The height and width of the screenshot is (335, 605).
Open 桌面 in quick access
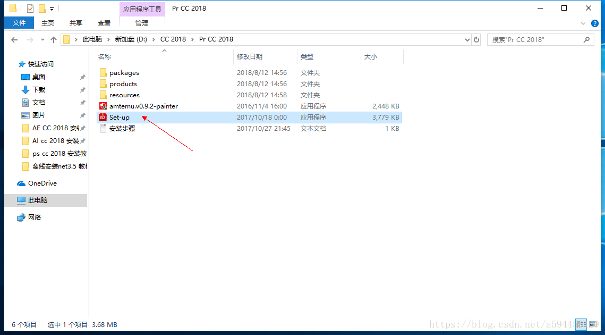[x=39, y=77]
